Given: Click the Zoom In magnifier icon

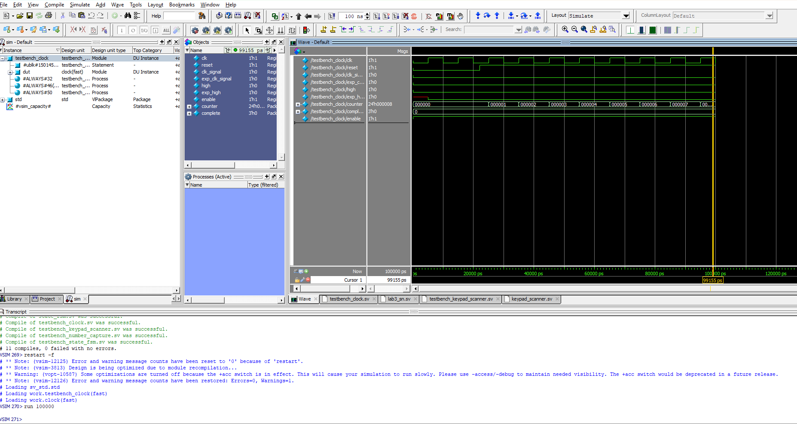Looking at the screenshot, I should [x=565, y=30].
